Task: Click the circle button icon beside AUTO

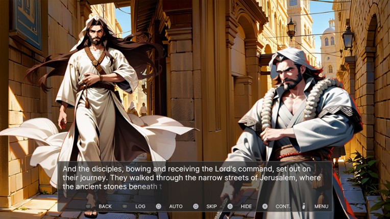Action: [x=158, y=206]
